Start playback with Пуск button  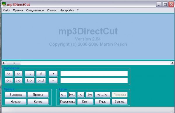(x=102, y=102)
